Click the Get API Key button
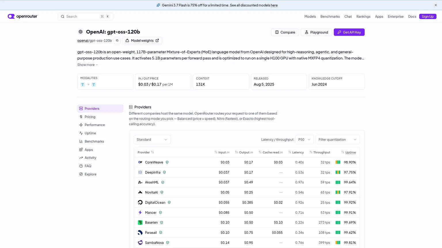The width and height of the screenshot is (442, 248). coord(349,32)
